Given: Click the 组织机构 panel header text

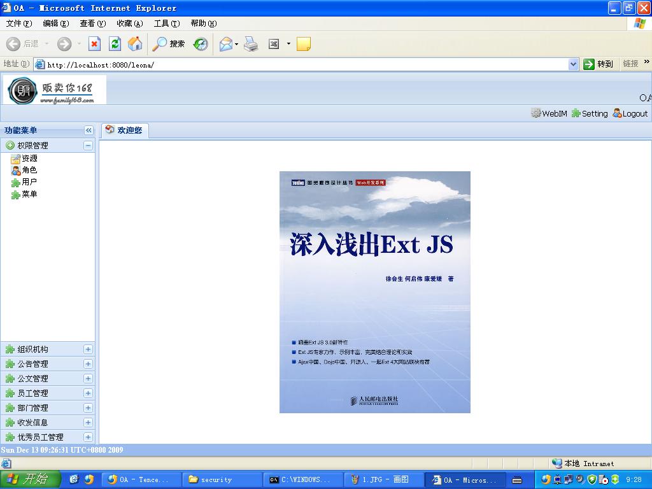Looking at the screenshot, I should click(x=33, y=350).
